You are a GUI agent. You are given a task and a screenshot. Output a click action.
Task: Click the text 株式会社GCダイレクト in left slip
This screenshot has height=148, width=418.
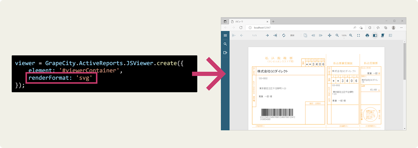(273, 71)
